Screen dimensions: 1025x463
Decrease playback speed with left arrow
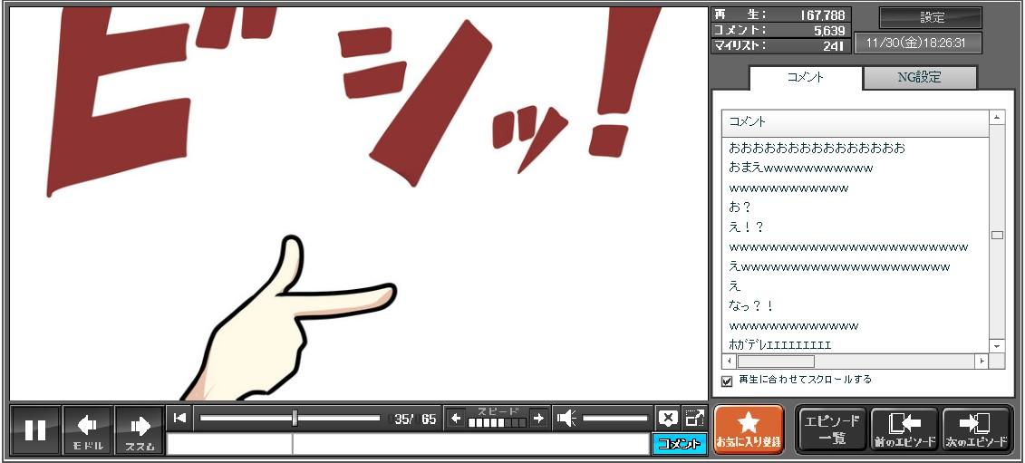point(456,418)
